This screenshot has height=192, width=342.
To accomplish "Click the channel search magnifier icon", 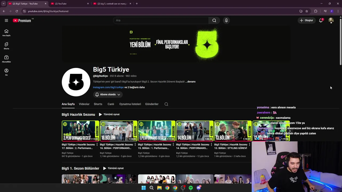I will coord(166,104).
